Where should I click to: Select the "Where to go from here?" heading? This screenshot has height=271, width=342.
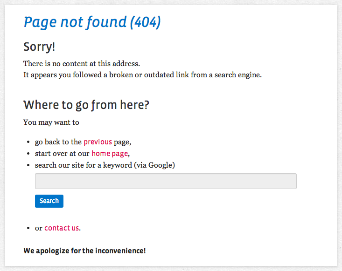tap(86, 105)
